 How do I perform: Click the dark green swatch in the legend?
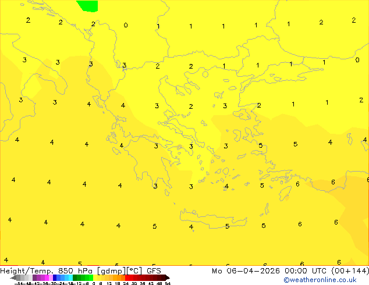click(75, 278)
